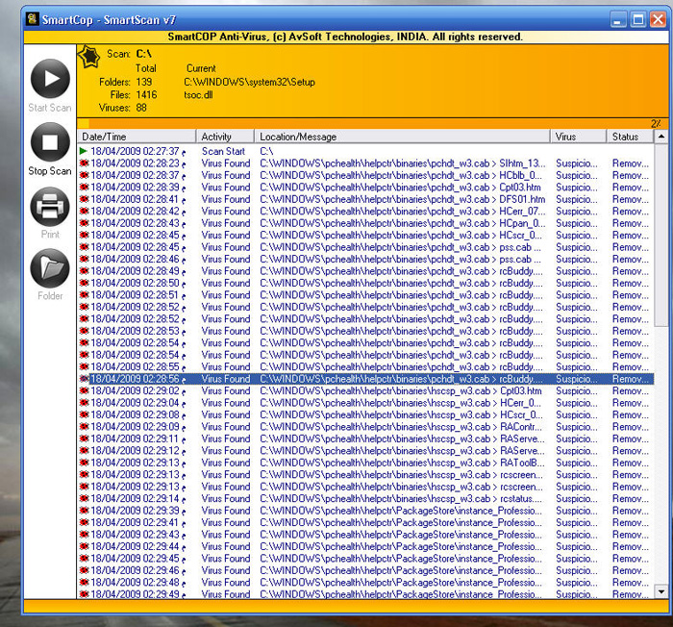Click the scan progress bar
Viewport: 673px width, 627px height.
[x=372, y=124]
